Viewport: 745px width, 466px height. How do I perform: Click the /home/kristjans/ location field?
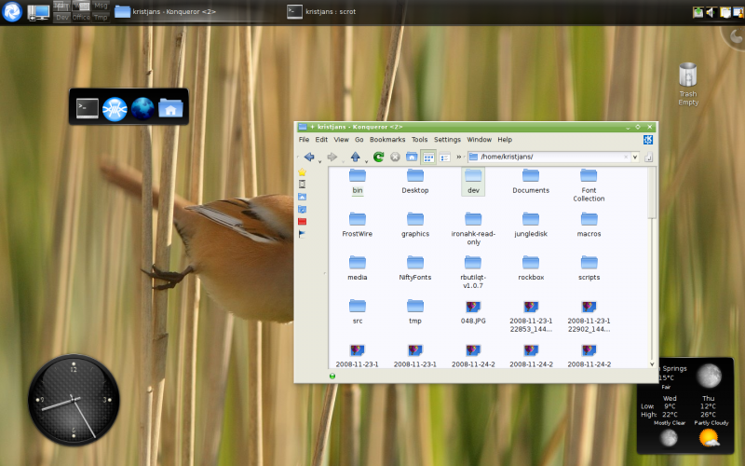click(x=549, y=157)
